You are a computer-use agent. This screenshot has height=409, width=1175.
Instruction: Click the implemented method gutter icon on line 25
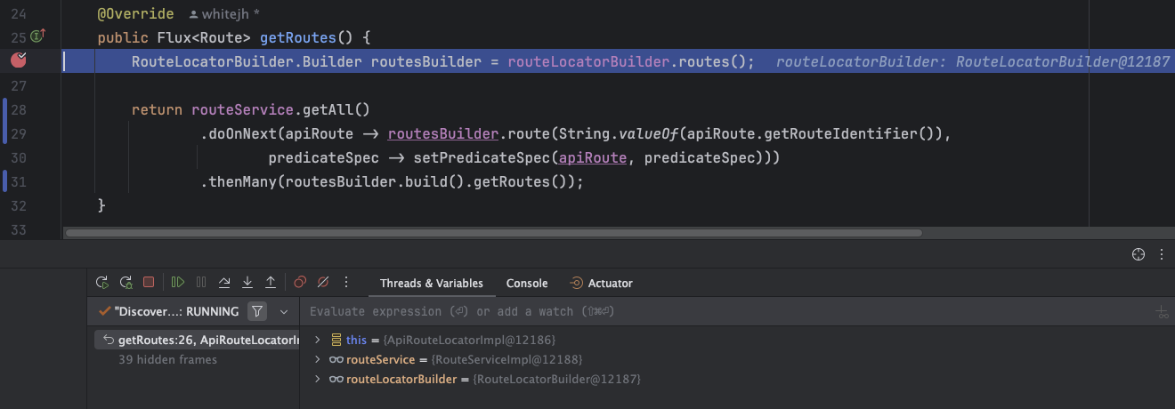tap(38, 36)
